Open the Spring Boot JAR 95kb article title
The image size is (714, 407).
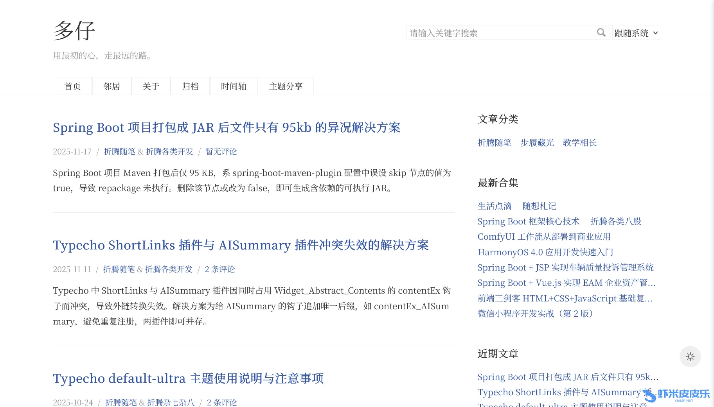(227, 127)
